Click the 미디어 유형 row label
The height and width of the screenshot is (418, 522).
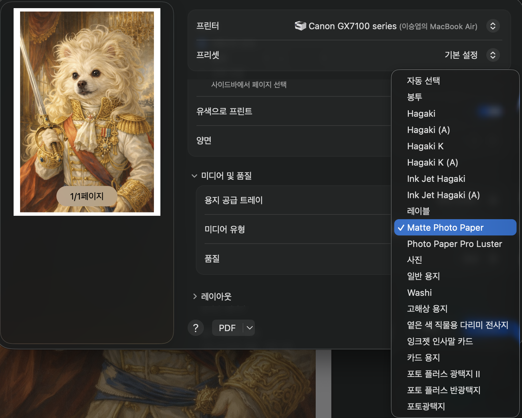coord(225,229)
